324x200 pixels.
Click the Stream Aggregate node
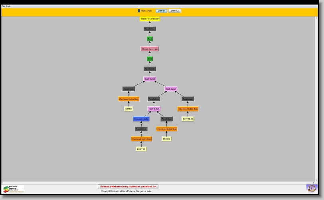(150, 49)
